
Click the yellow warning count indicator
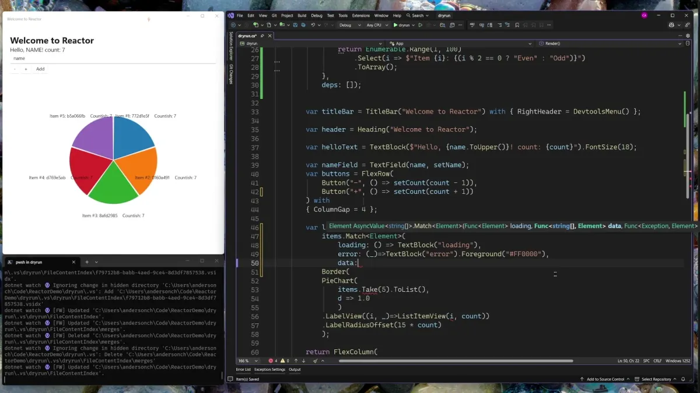click(285, 360)
